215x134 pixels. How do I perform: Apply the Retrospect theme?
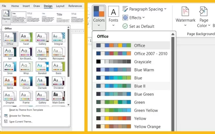(58, 53)
